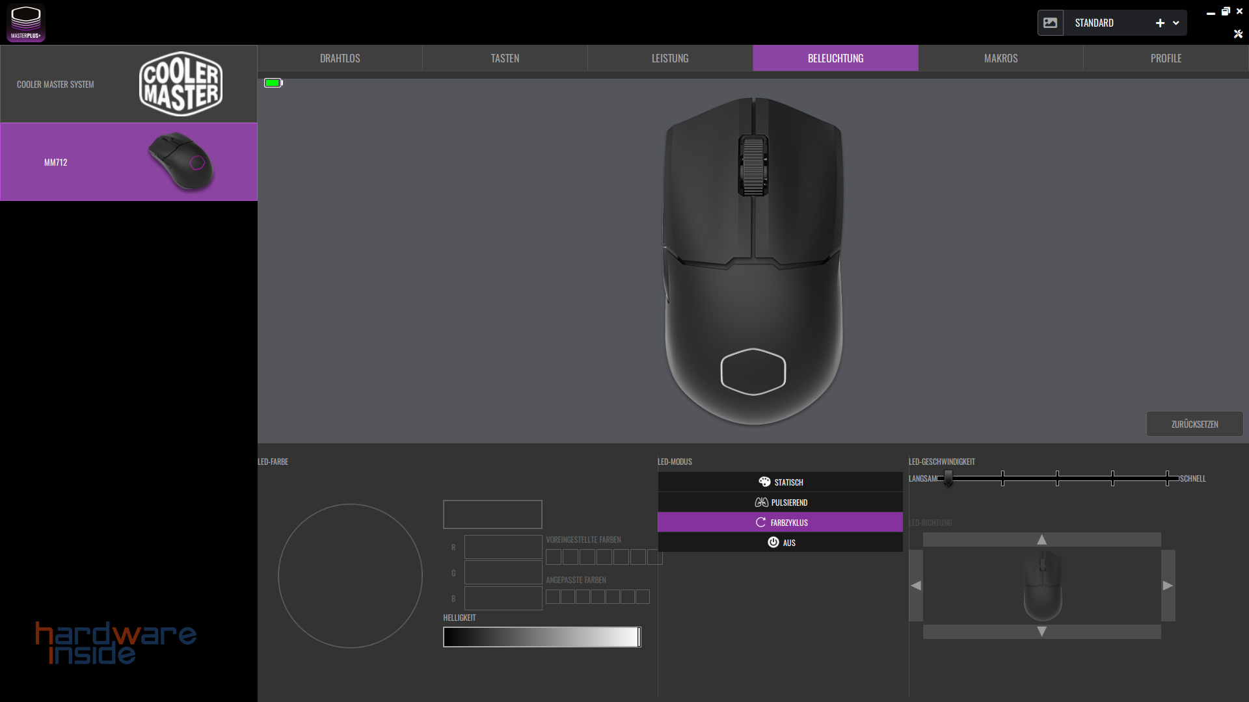This screenshot has width=1249, height=702.
Task: Select the STATISCH LED mode
Action: 781,482
